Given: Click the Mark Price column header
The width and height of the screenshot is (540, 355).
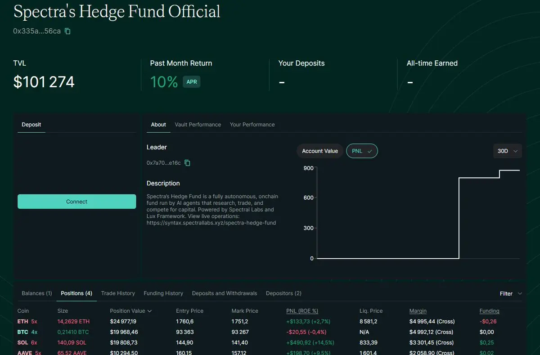Looking at the screenshot, I should pos(245,311).
